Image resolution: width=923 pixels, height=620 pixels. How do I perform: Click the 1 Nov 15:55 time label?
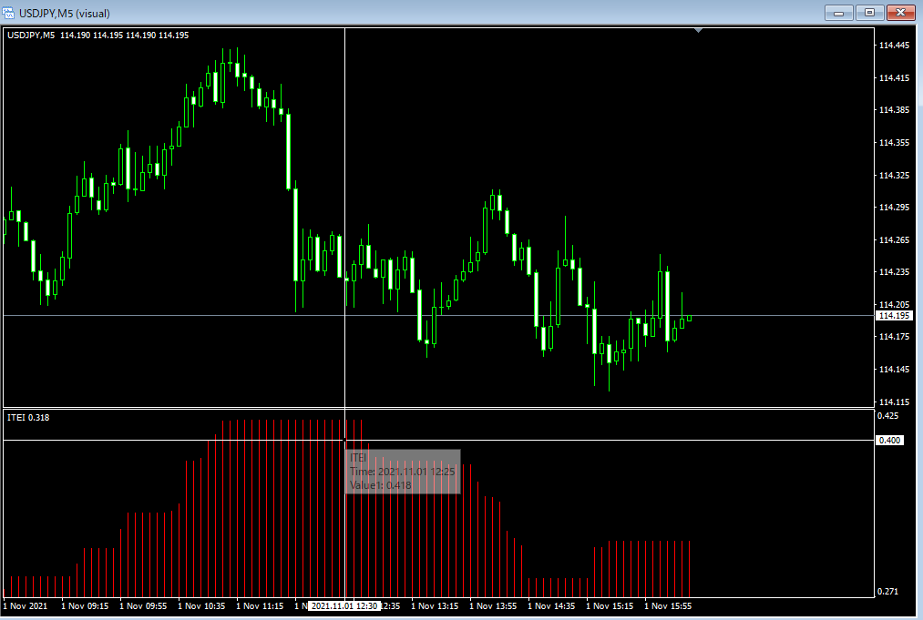(x=668, y=605)
